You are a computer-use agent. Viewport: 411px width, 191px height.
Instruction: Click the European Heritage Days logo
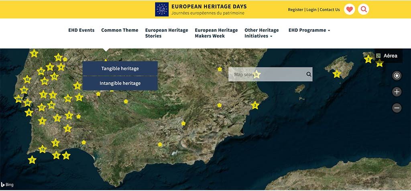162,9
